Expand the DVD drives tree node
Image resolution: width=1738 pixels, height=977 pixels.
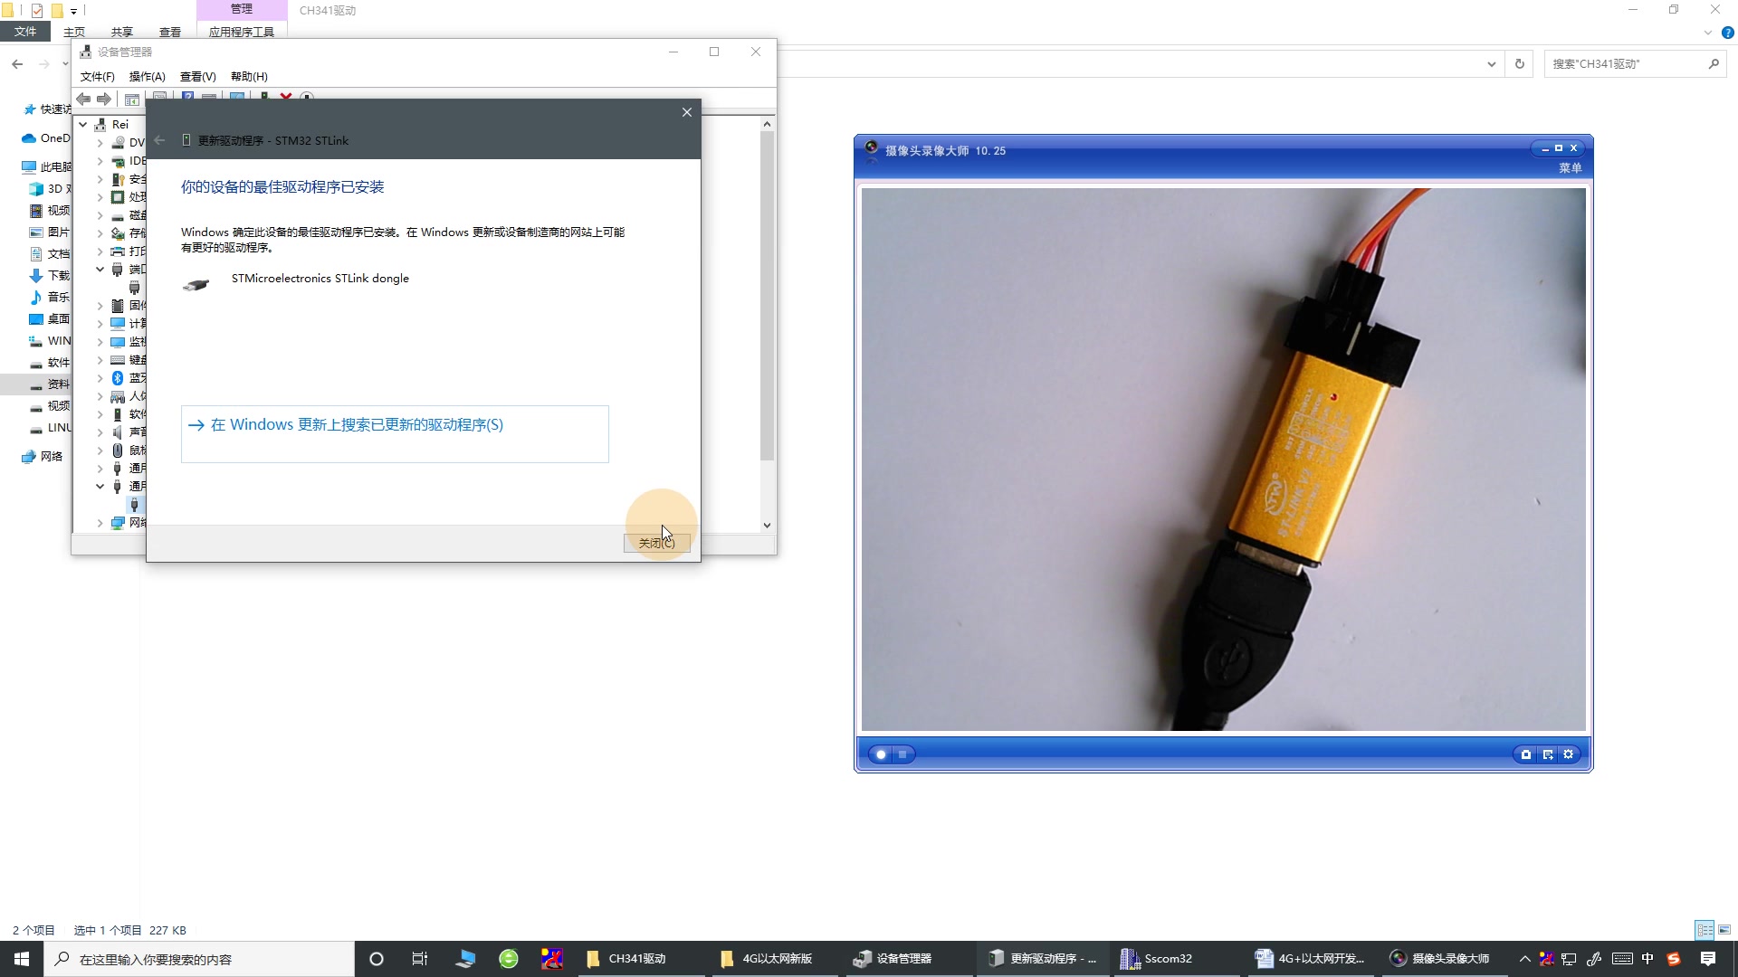coord(100,143)
